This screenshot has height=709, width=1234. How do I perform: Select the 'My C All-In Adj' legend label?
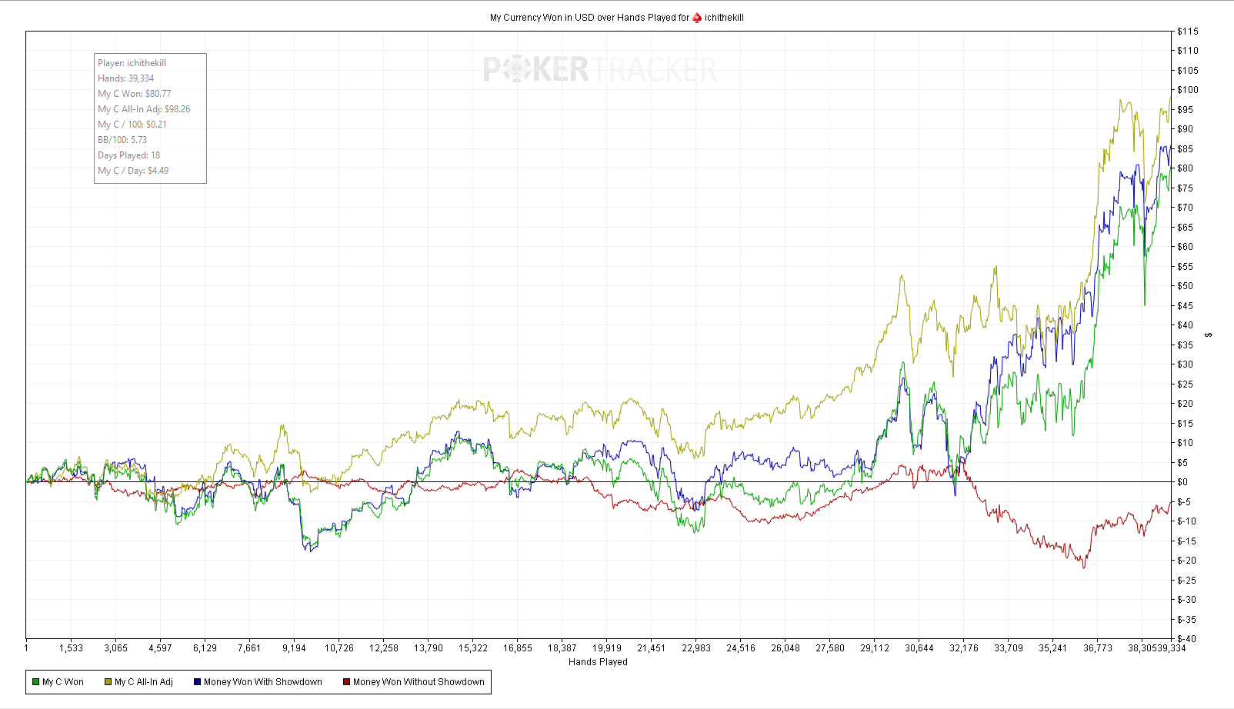[x=144, y=682]
